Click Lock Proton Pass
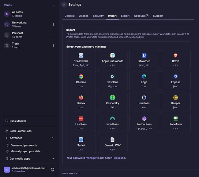The image size is (199, 177). click(x=20, y=131)
